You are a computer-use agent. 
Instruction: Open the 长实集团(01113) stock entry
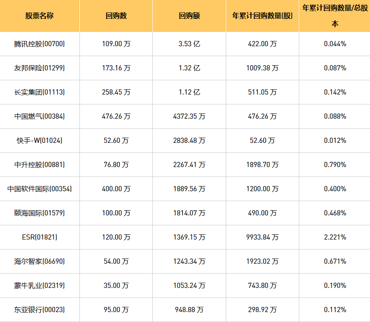pos(39,92)
